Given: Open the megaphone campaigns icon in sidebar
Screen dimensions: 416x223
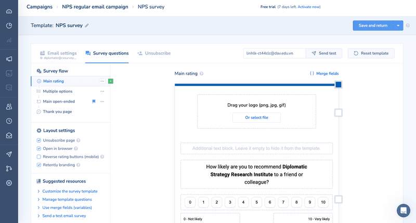Looking at the screenshot, I should [x=9, y=59].
